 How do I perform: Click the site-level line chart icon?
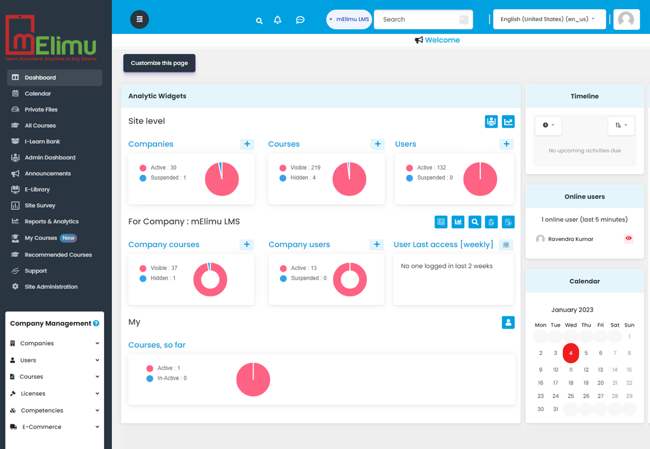(x=508, y=122)
